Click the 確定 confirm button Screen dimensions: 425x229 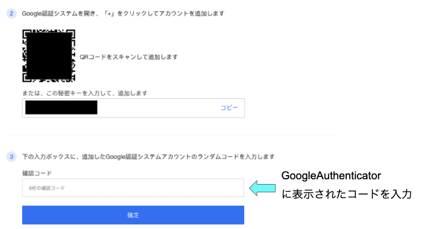click(x=133, y=215)
